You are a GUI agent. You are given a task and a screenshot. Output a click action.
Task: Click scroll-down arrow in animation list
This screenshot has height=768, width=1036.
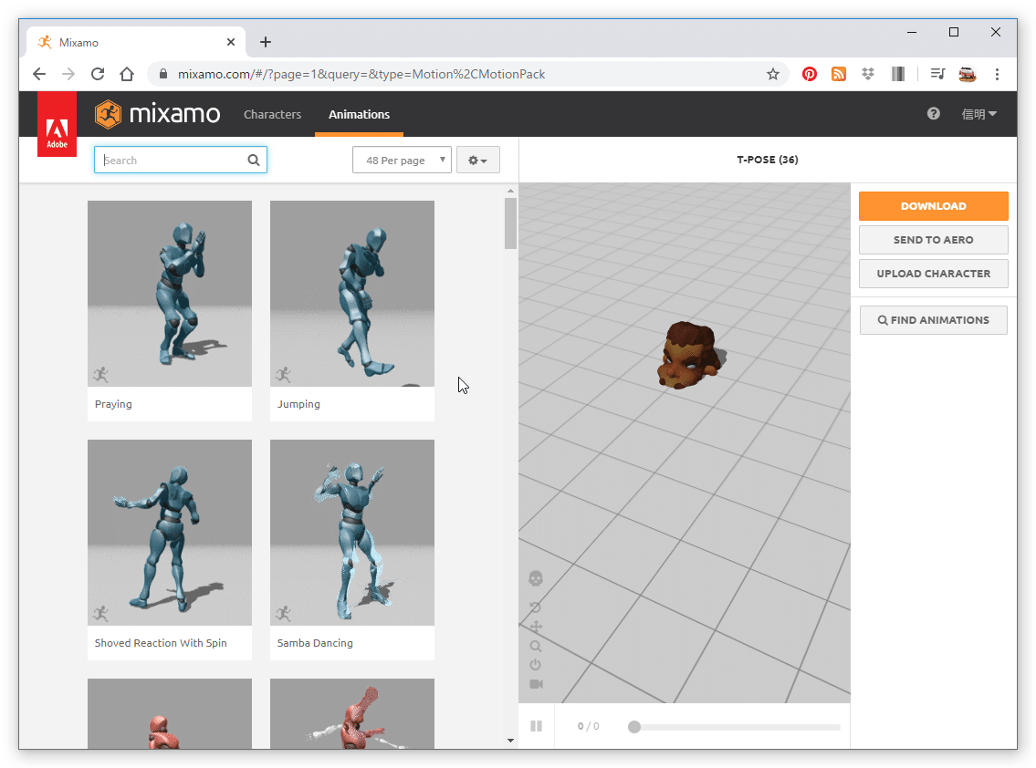pyautogui.click(x=510, y=741)
